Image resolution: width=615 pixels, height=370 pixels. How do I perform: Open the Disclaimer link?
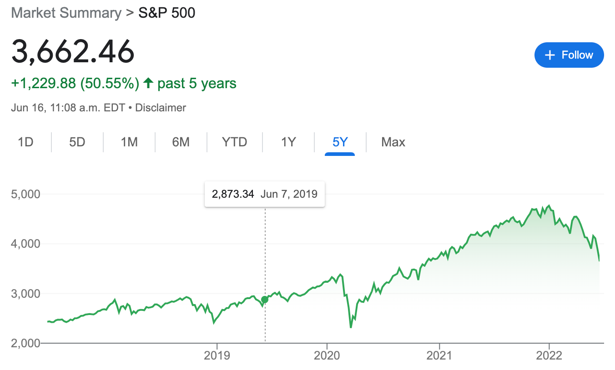tap(161, 108)
